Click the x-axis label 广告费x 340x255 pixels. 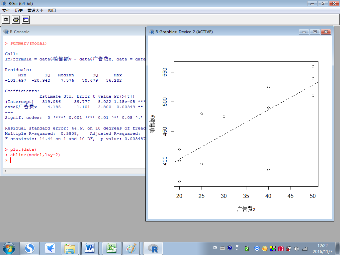(x=246, y=209)
